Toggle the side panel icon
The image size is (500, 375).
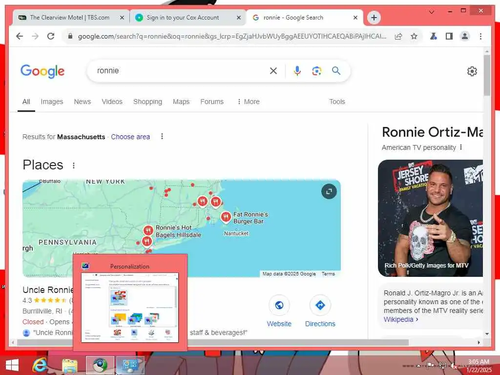coord(449,36)
